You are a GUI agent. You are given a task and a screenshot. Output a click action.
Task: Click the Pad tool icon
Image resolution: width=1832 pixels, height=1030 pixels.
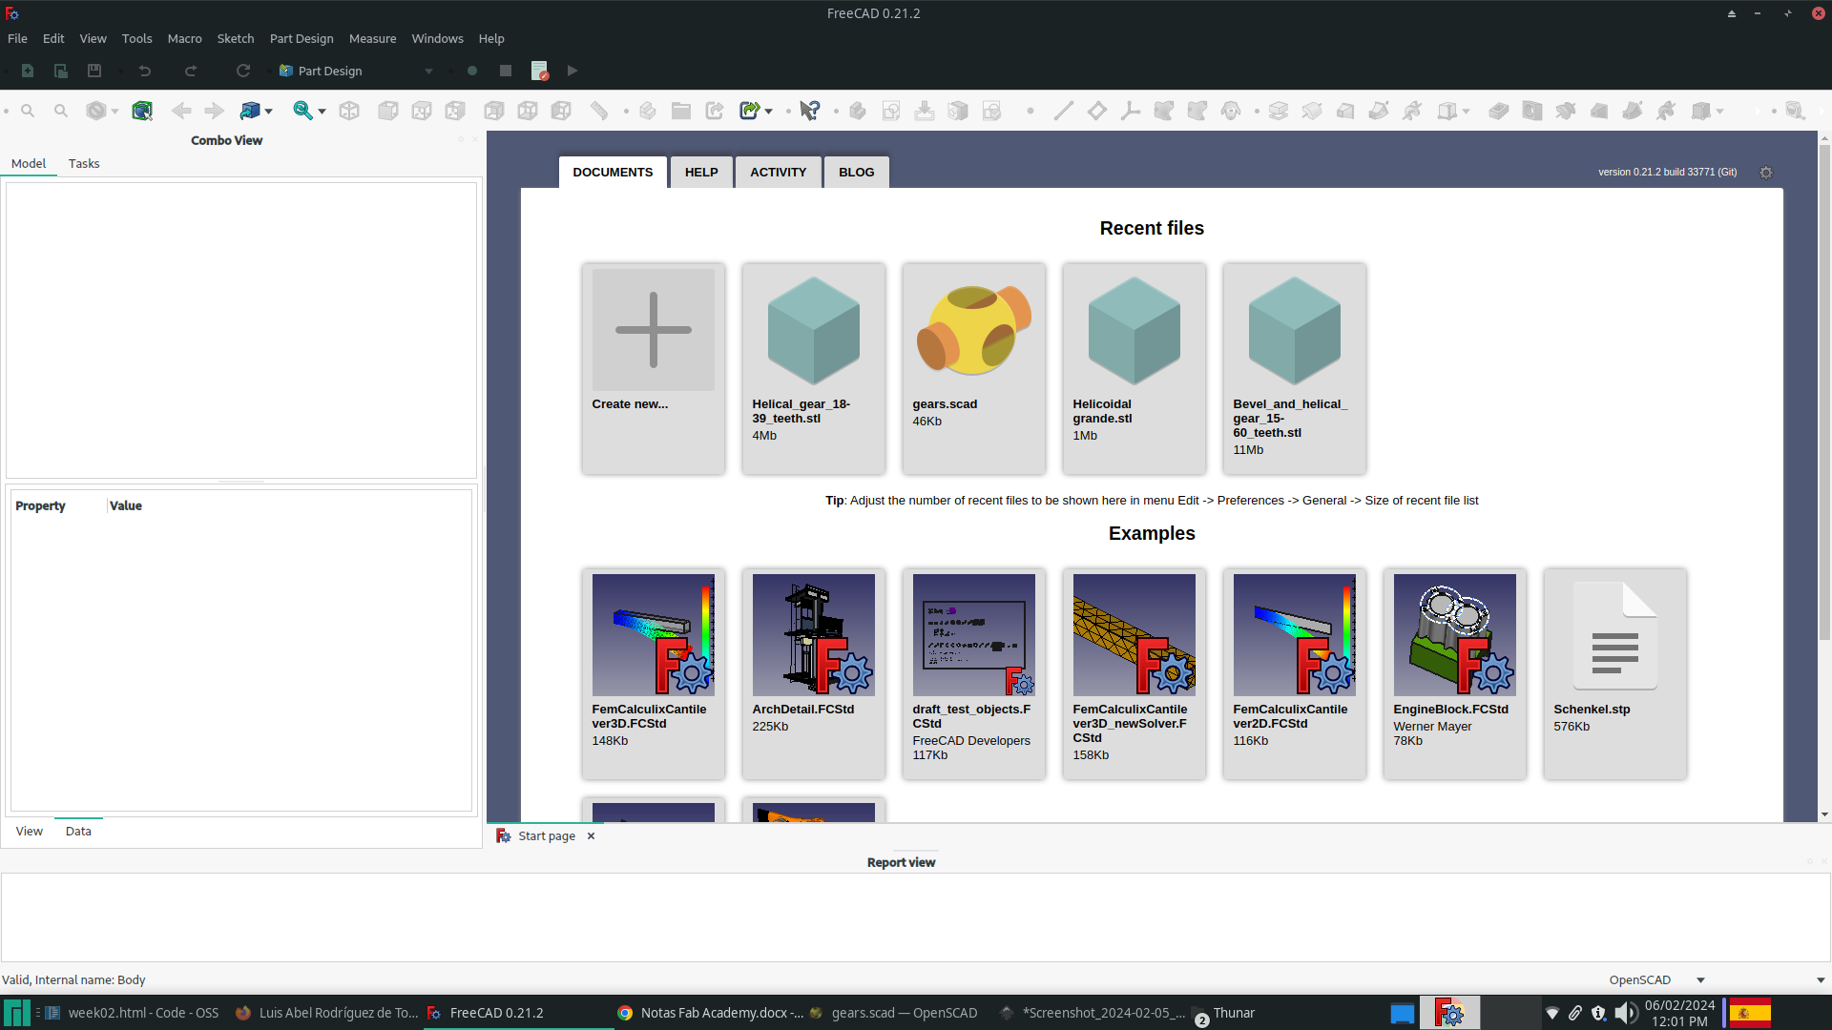tap(1279, 111)
